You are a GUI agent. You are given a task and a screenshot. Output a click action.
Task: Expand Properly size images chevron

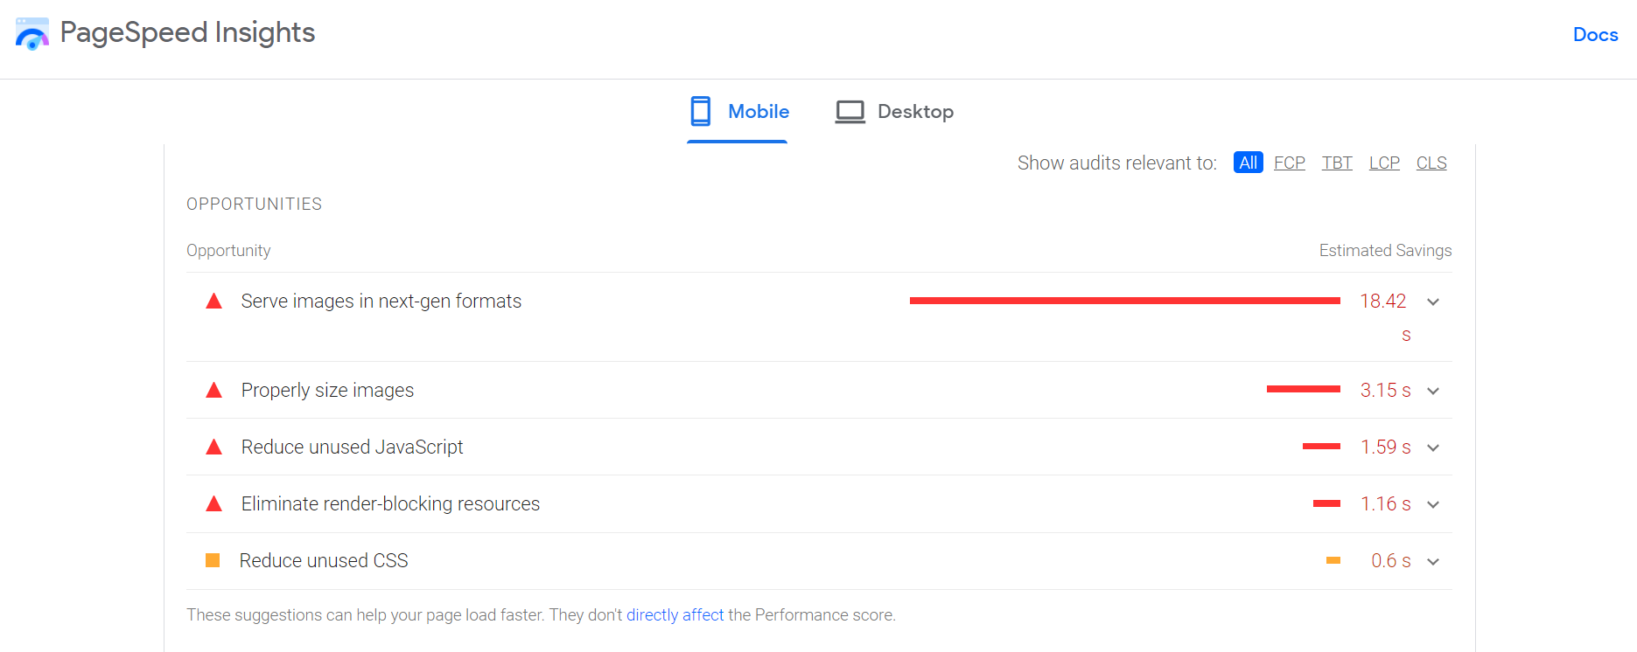pos(1433,391)
